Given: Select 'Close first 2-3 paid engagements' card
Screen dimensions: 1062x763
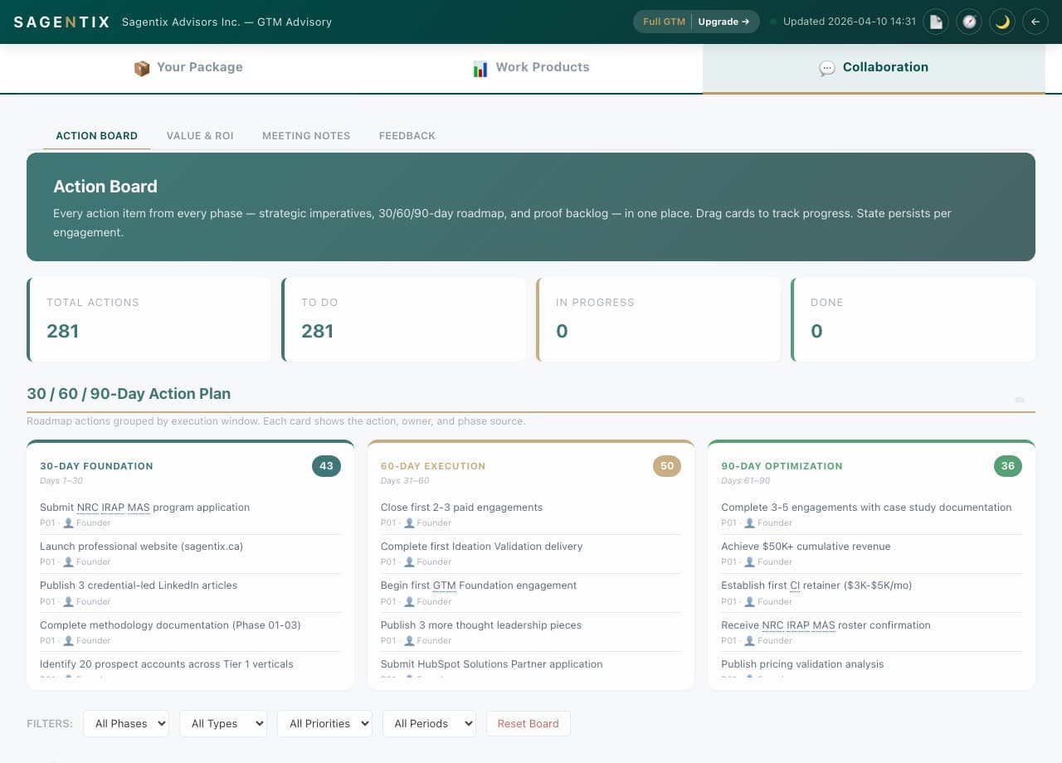Looking at the screenshot, I should (x=531, y=514).
